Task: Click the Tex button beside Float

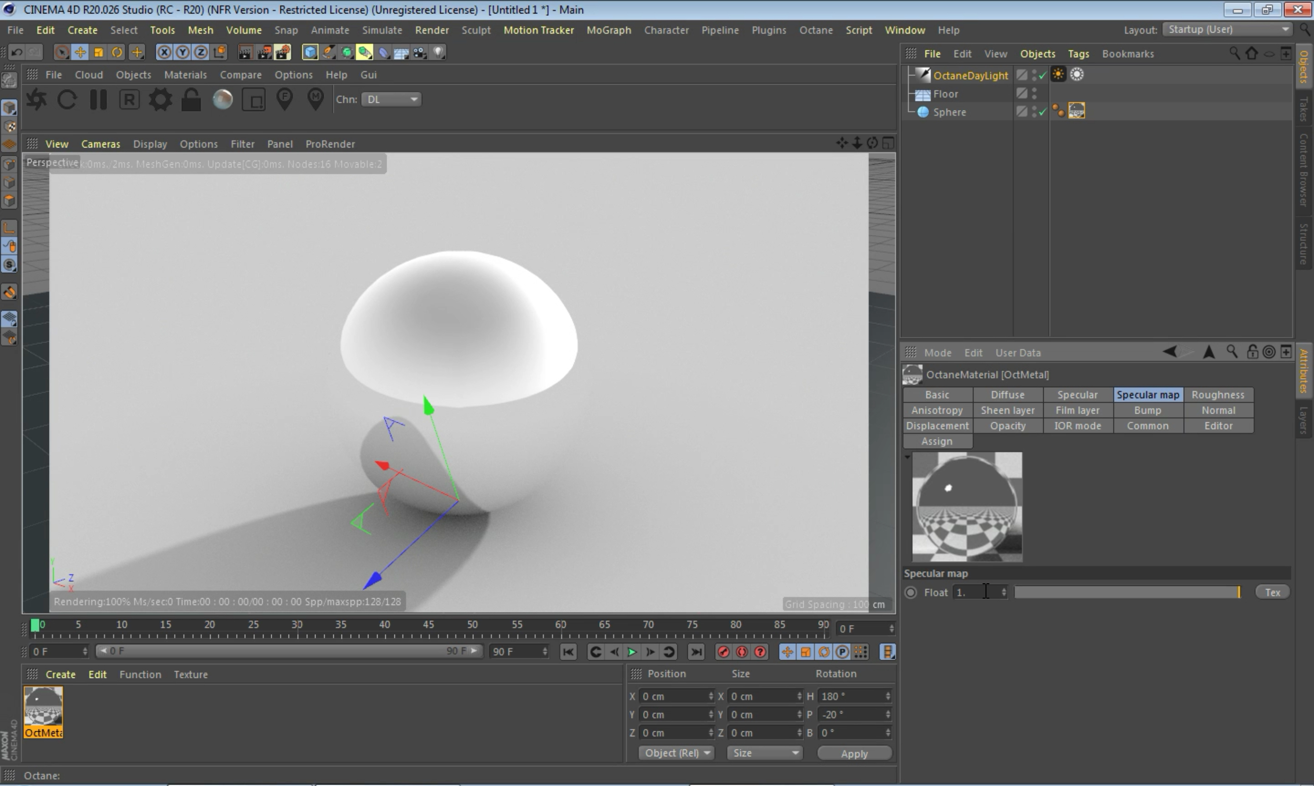Action: click(x=1272, y=593)
